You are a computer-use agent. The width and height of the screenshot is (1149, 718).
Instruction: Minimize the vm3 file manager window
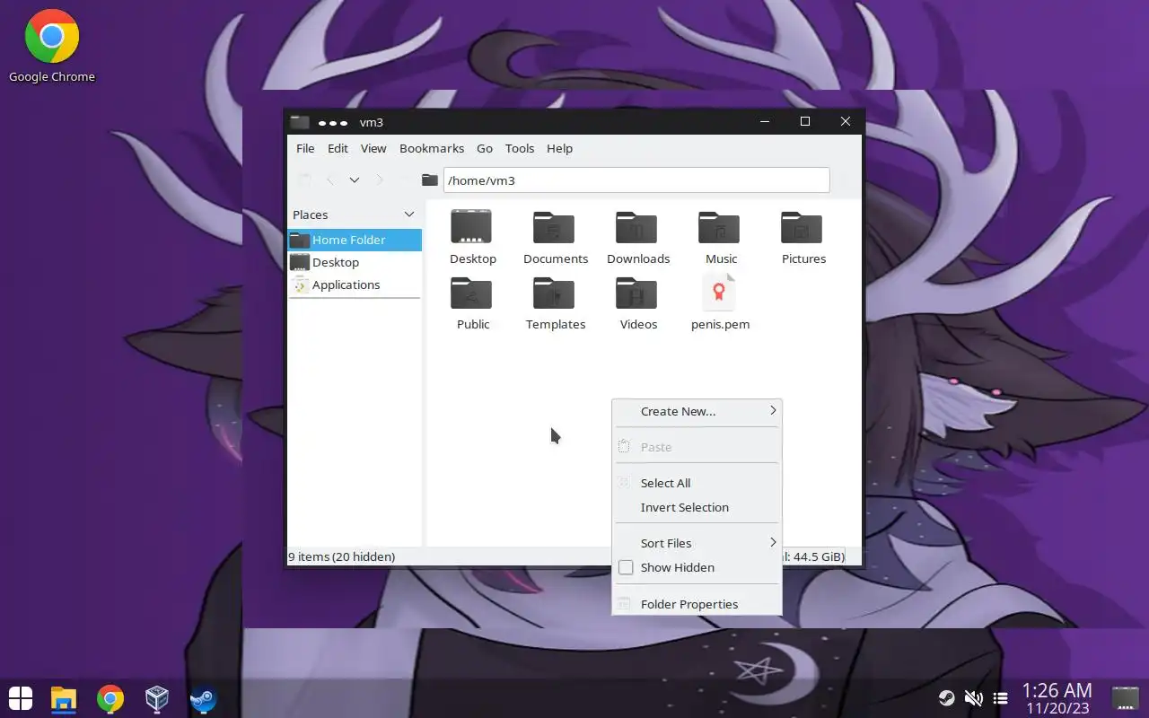(x=765, y=121)
